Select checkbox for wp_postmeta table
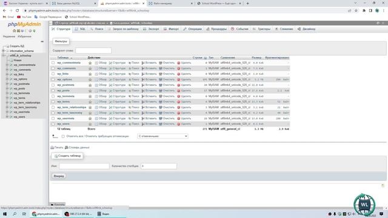The height and width of the screenshot is (218, 388). coord(53,85)
